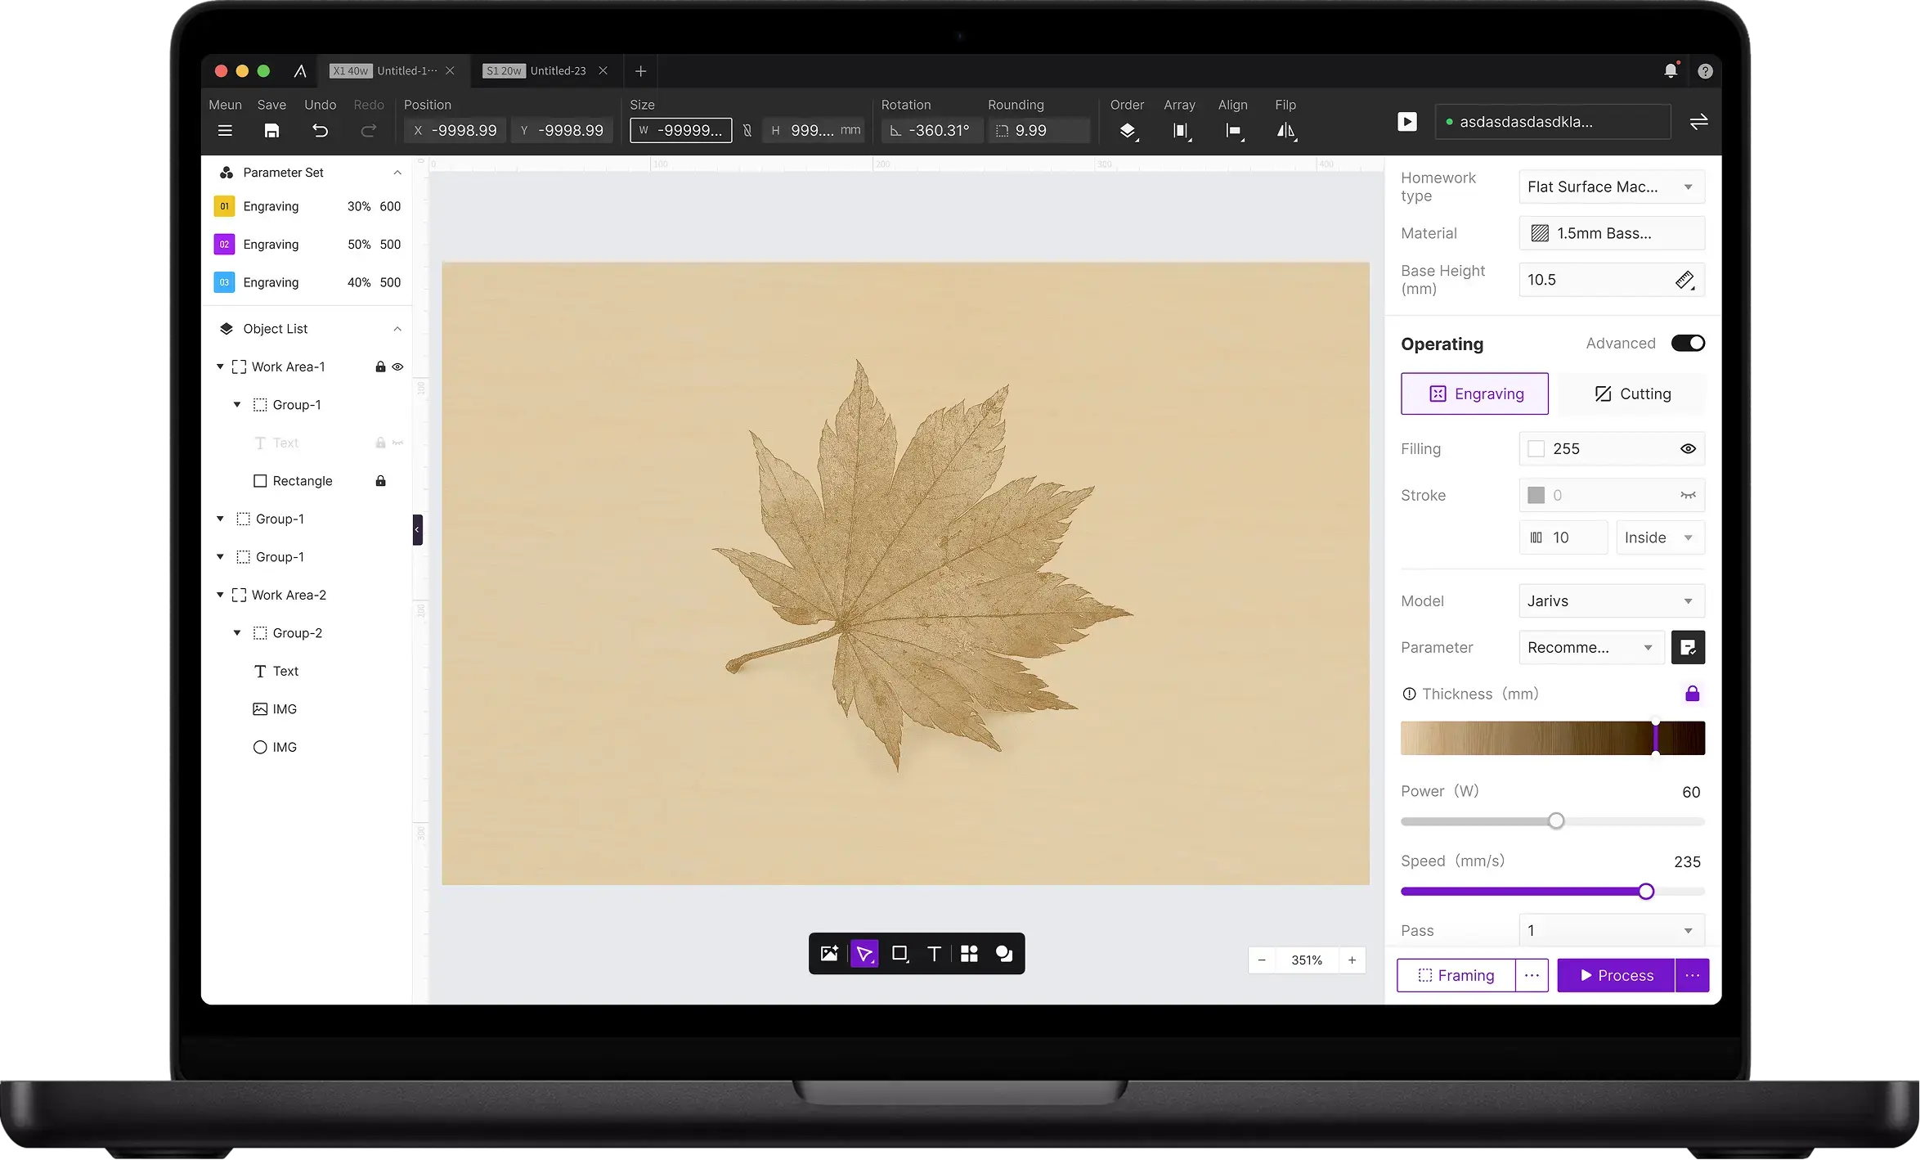Collapse the Group-2 tree node
Screen dimensions: 1920x1160
tap(237, 632)
